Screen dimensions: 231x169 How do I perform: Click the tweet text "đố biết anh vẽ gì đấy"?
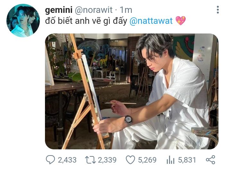pyautogui.click(x=86, y=21)
